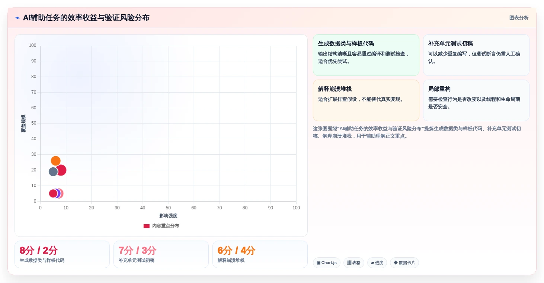This screenshot has width=544, height=283.
Task: Click the lightning bolt icon beside the title
Action: [17, 18]
